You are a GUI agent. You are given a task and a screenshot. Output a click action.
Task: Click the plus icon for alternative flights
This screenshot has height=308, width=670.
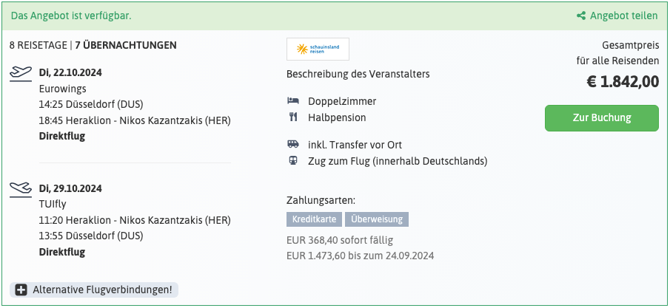pos(21,290)
